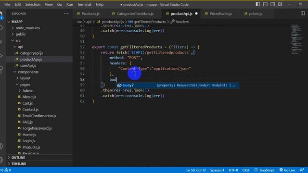308x173 pixels.
Task: Collapse the MYAPP root folder
Action: click(x=17, y=22)
